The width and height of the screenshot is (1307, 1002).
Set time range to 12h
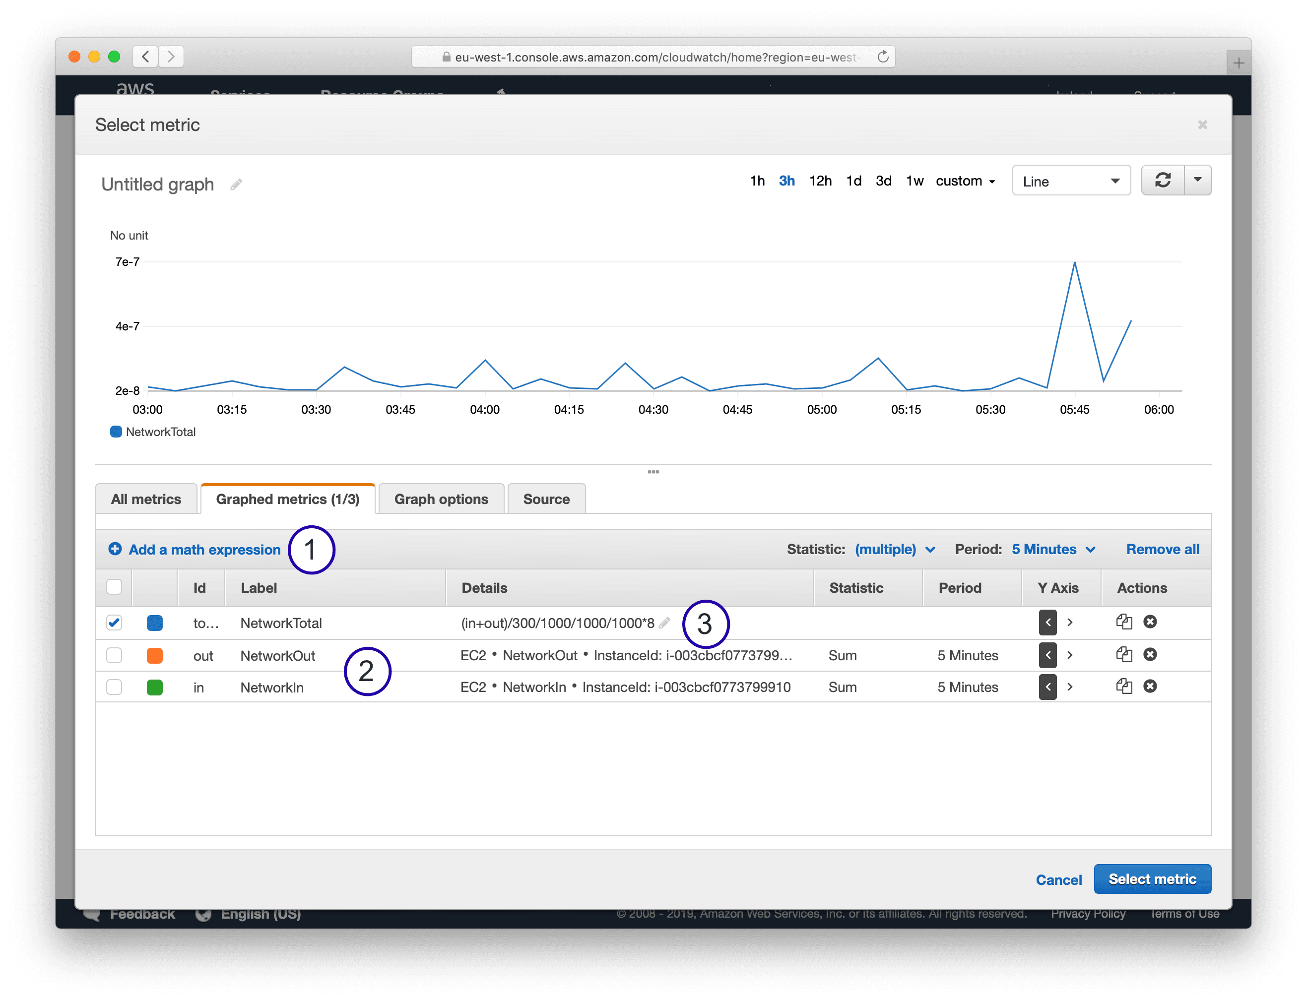[x=820, y=181]
